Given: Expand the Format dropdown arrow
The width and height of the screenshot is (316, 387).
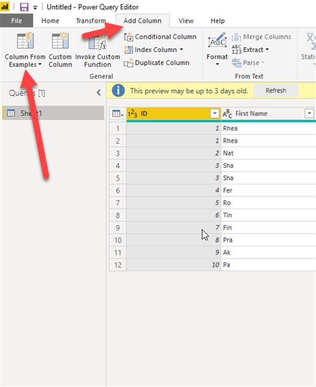Looking at the screenshot, I should coord(217,64).
